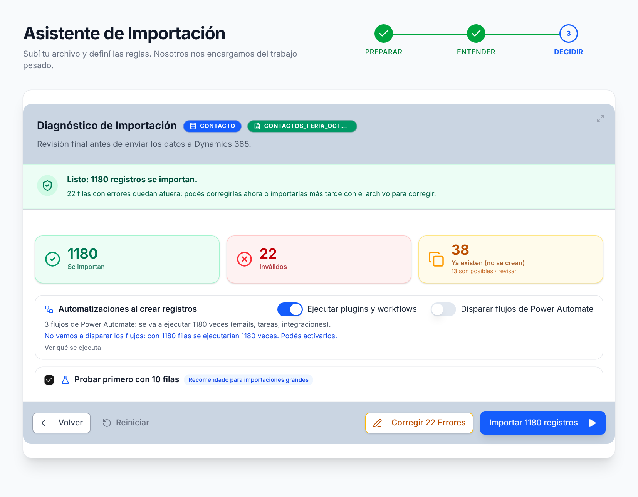Disable the Ejecutar plugins y workflows toggle
638x497 pixels.
coord(290,309)
